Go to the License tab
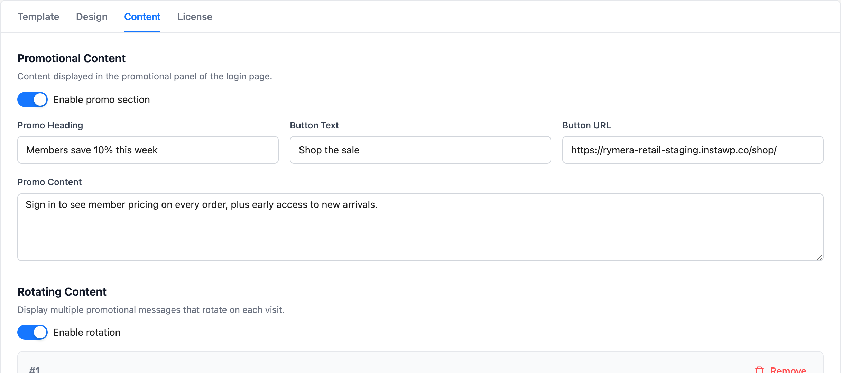Image resolution: width=841 pixels, height=373 pixels. 195,17
